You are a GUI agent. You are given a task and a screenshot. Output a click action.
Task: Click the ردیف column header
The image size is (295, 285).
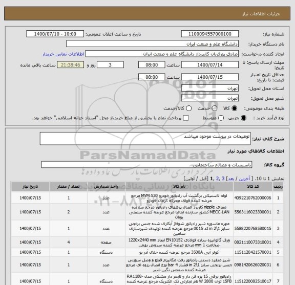278,186
